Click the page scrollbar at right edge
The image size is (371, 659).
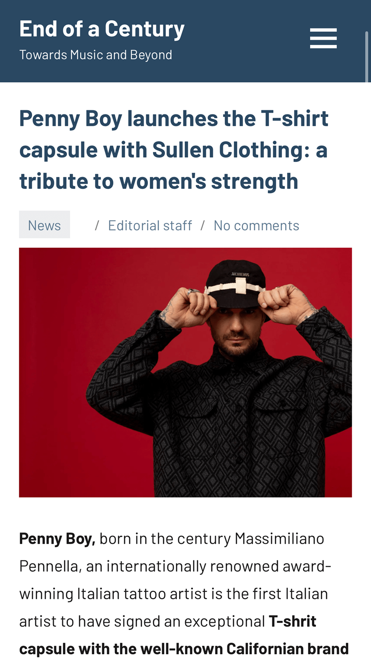coord(367,57)
